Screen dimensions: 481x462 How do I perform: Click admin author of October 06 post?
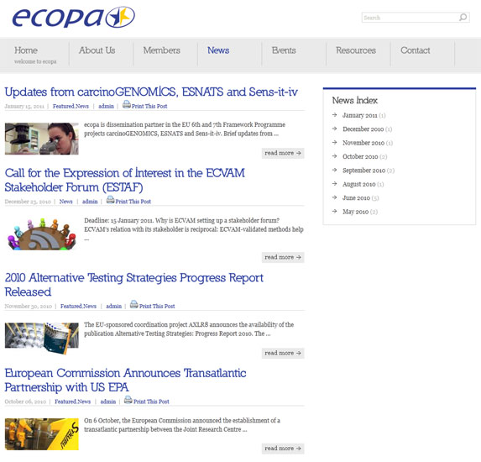pyautogui.click(x=108, y=402)
